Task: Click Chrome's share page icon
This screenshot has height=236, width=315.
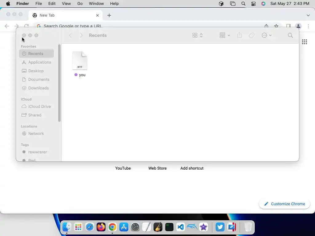Action: (x=266, y=26)
